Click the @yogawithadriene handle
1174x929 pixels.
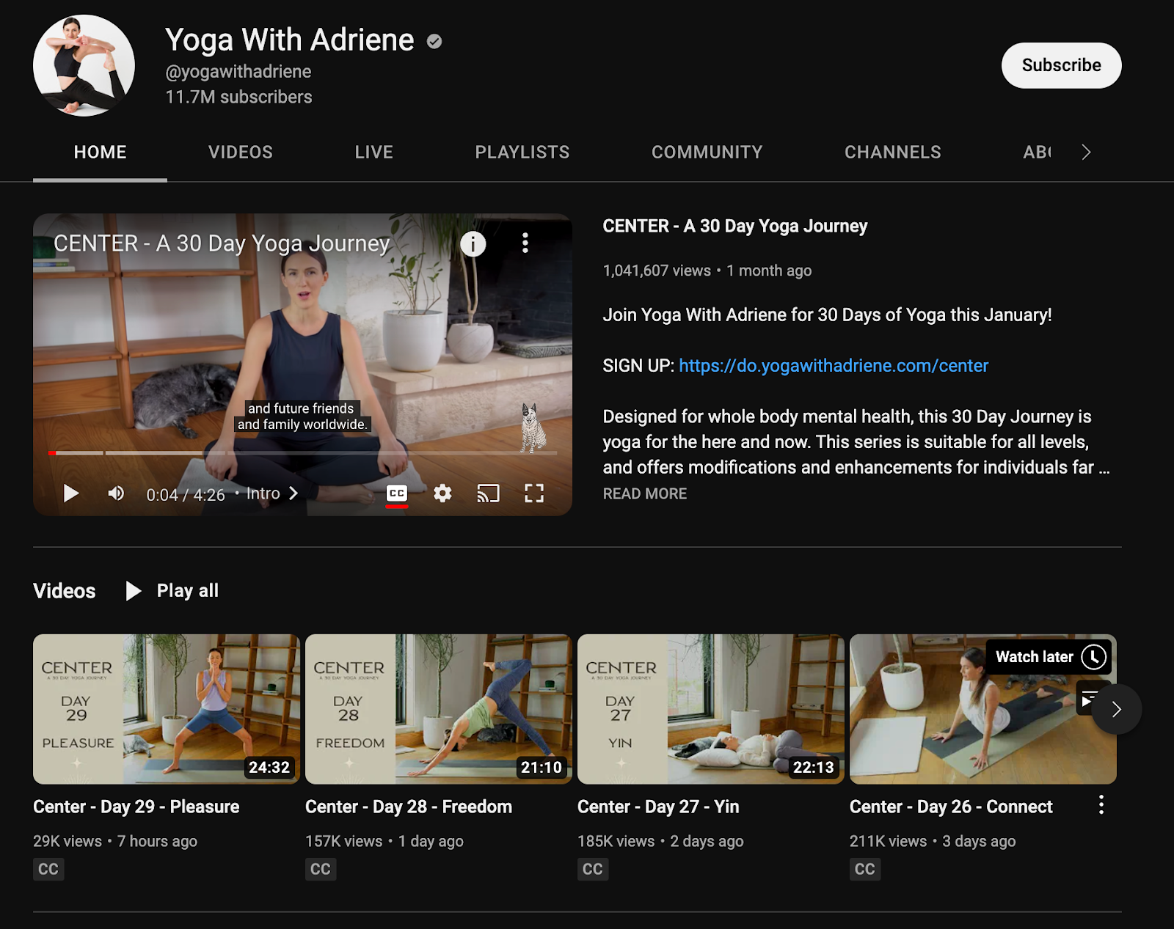pyautogui.click(x=238, y=72)
